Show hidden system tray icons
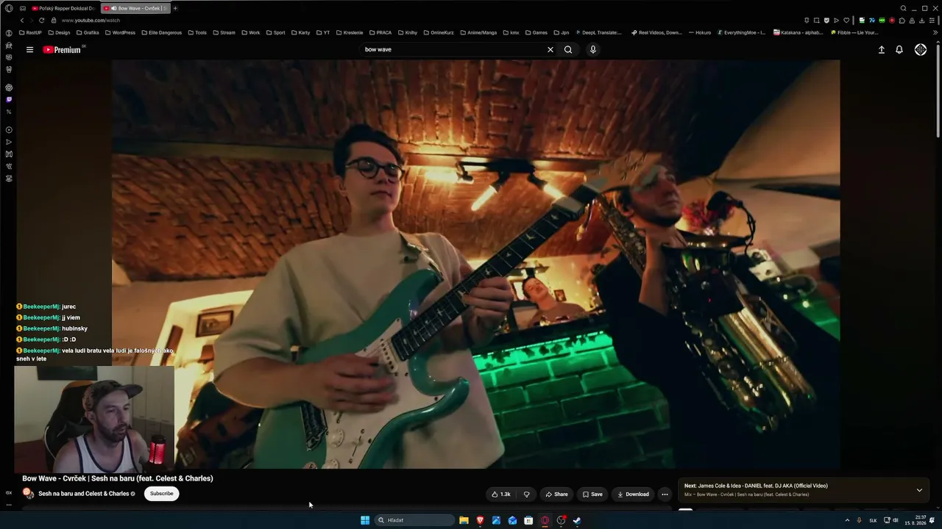 [x=846, y=520]
